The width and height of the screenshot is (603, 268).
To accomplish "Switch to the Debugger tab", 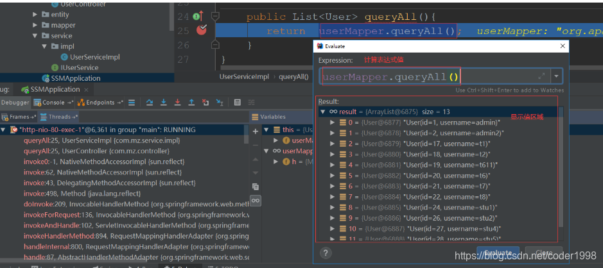I will 15,103.
